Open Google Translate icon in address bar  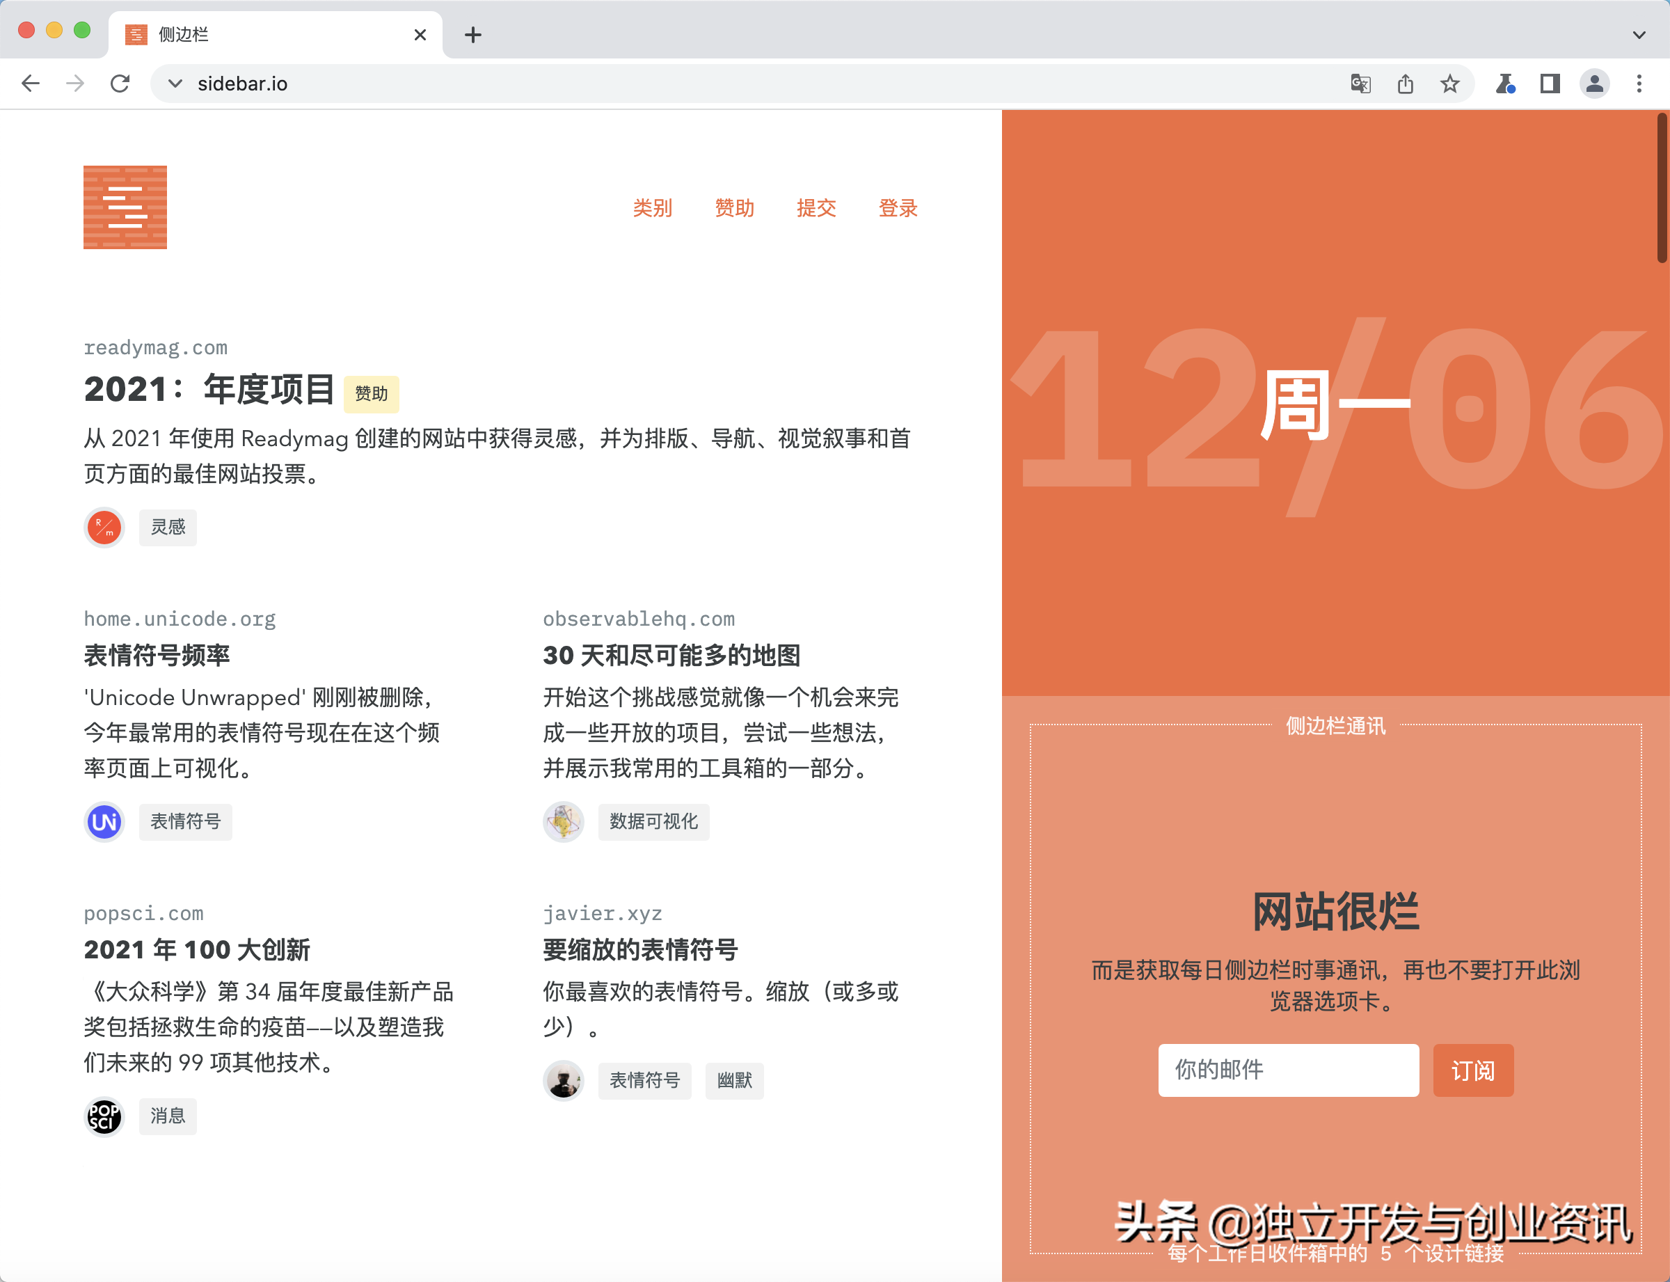(1360, 84)
